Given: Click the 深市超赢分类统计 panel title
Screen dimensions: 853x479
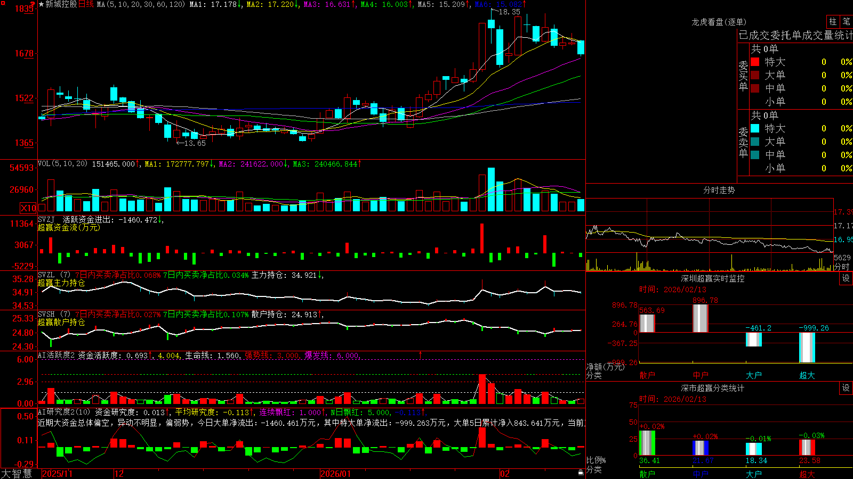Looking at the screenshot, I should [713, 388].
